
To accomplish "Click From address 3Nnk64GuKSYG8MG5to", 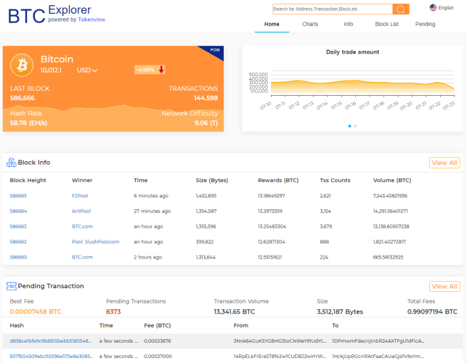I will 280,341.
